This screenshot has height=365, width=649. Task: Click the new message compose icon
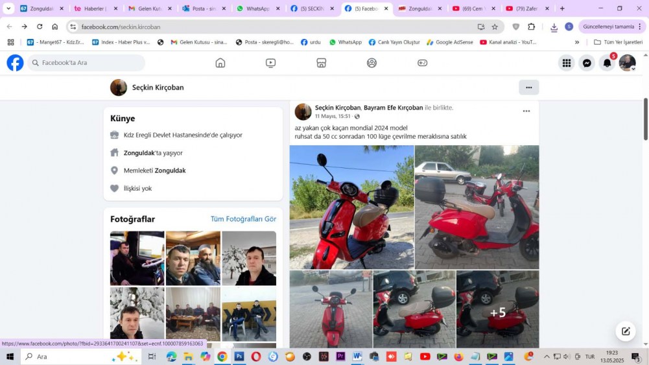click(x=626, y=331)
